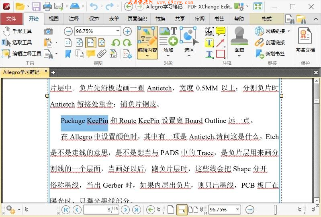Activate the 选取工具 select tool

(x=17, y=42)
